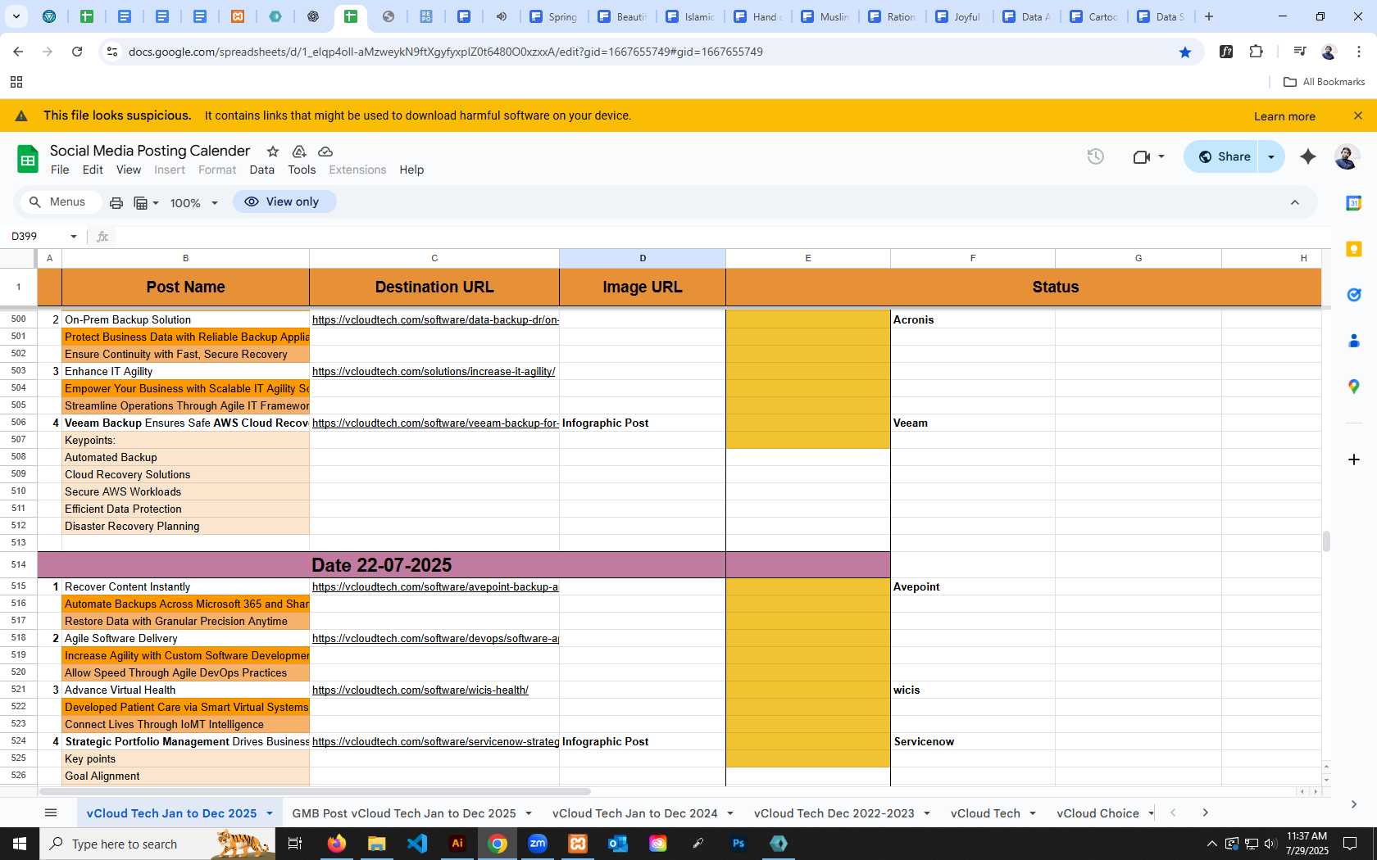Image resolution: width=1377 pixels, height=860 pixels.
Task: Open Google Maps side panel icon
Action: (x=1354, y=387)
